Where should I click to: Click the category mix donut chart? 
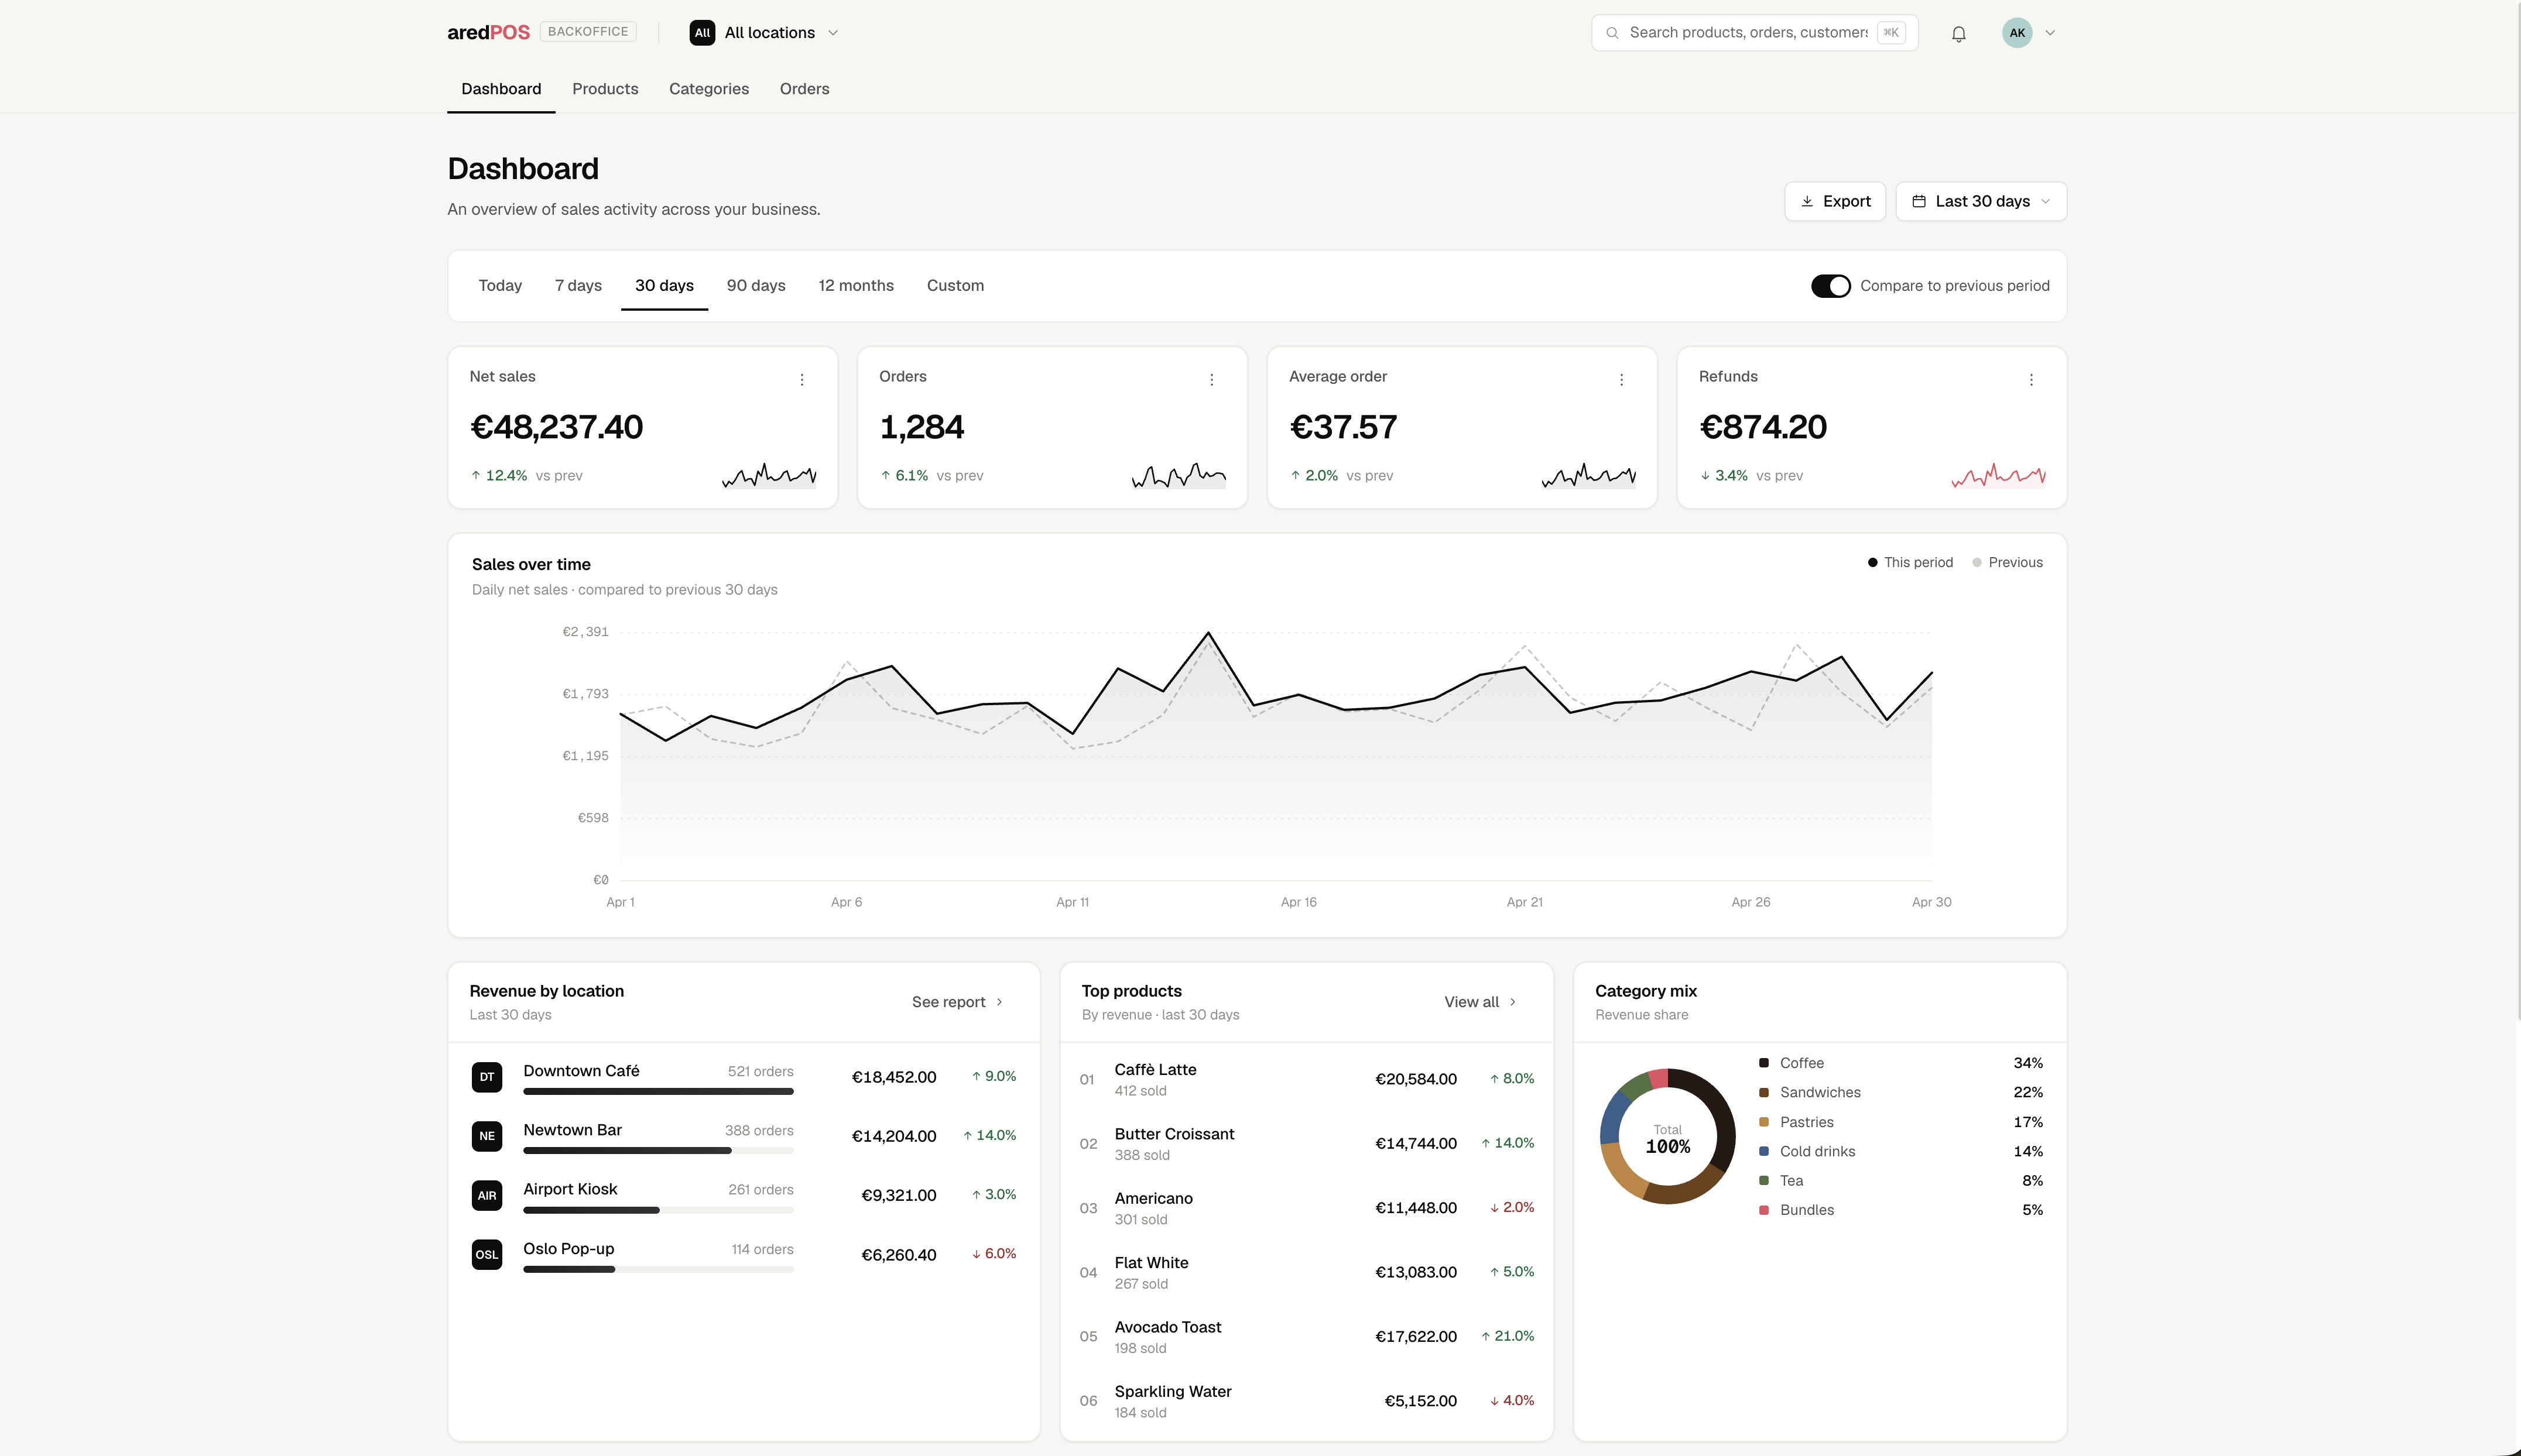click(1667, 1136)
